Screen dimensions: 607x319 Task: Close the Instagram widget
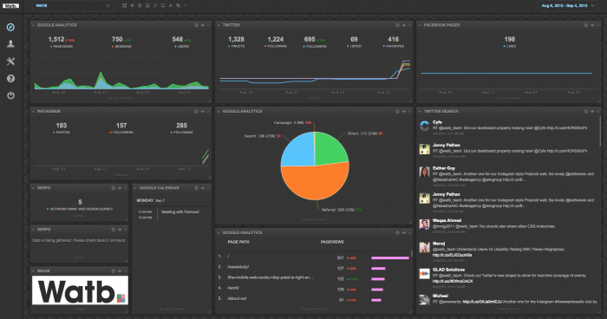[x=208, y=112]
